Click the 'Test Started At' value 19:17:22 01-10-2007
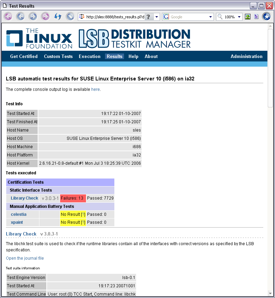The height and width of the screenshot is (298, 275). [121, 114]
